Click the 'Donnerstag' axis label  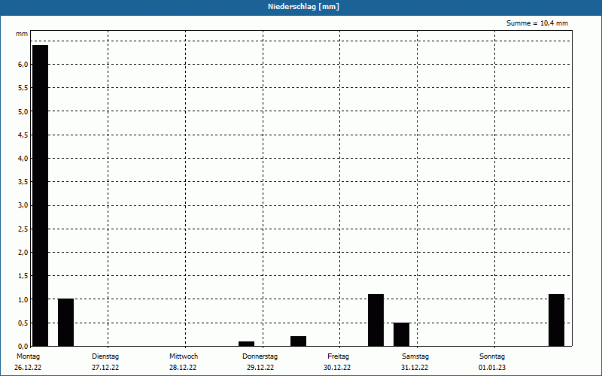pyautogui.click(x=260, y=356)
